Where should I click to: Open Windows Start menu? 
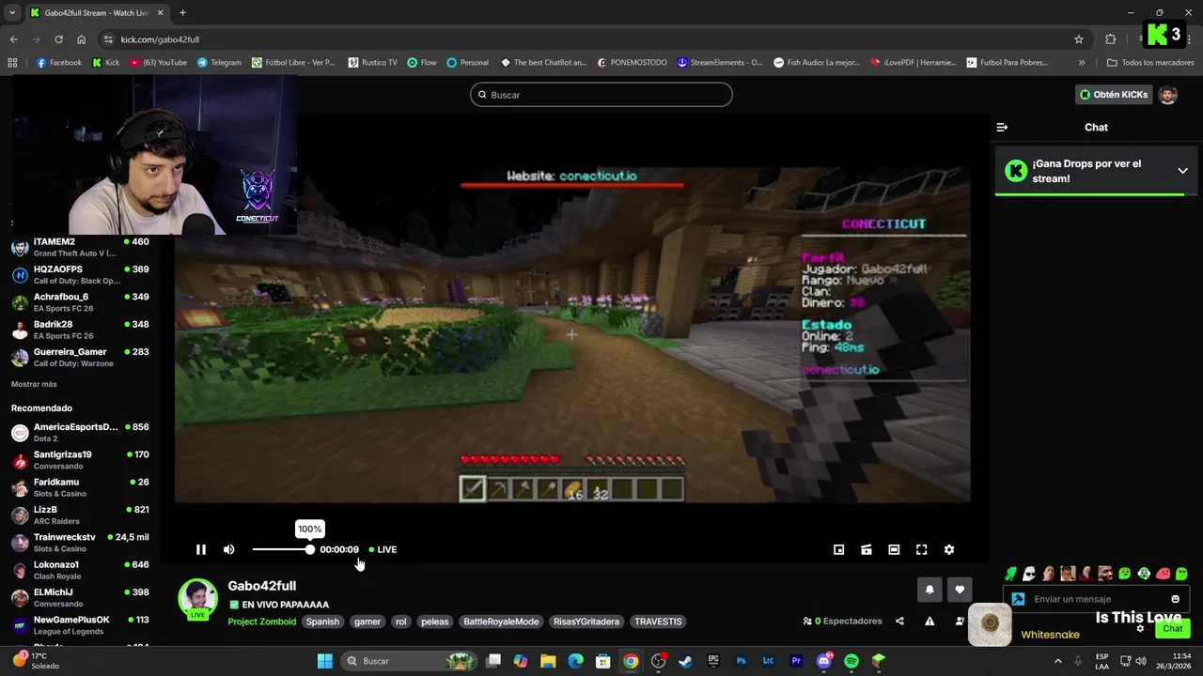click(x=324, y=661)
